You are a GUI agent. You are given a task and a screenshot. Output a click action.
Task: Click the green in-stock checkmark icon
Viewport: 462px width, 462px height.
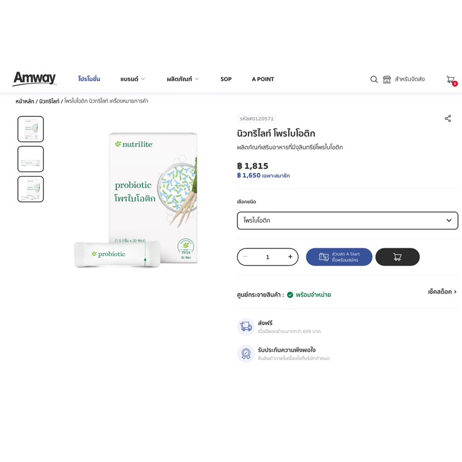290,295
